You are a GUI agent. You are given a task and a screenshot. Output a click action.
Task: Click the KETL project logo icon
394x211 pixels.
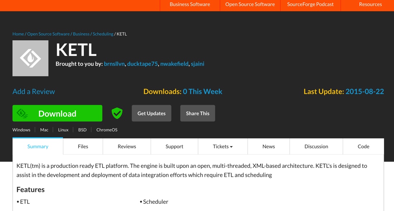coord(31,58)
